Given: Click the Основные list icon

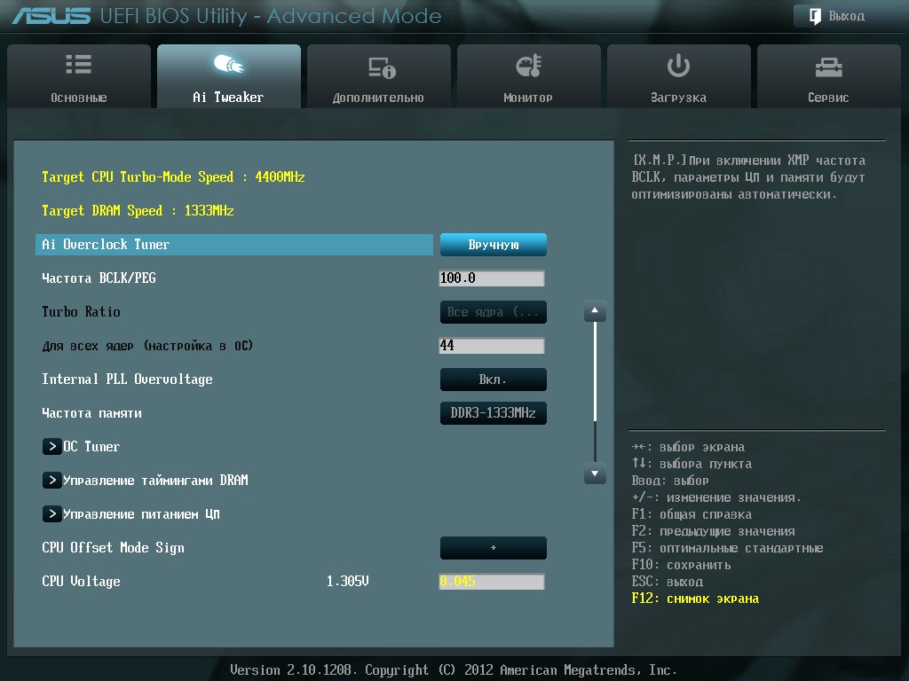Looking at the screenshot, I should 79,64.
